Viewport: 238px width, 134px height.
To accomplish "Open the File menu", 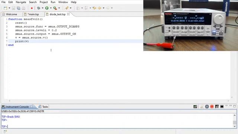I will pyautogui.click(x=3, y=2).
